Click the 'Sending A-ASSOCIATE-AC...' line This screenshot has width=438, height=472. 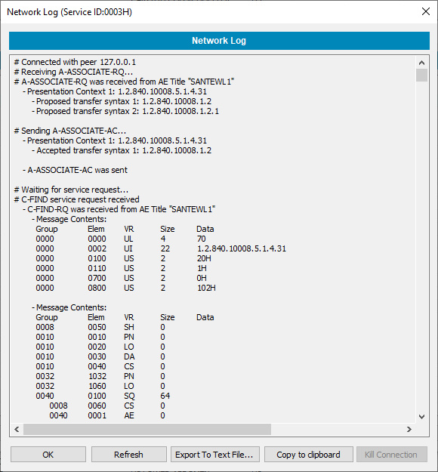70,131
